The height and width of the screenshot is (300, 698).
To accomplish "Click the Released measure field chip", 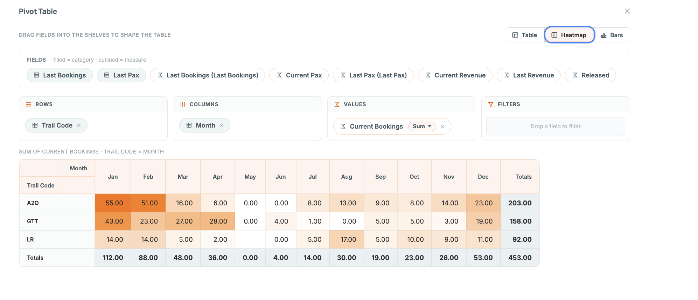I will tap(591, 75).
